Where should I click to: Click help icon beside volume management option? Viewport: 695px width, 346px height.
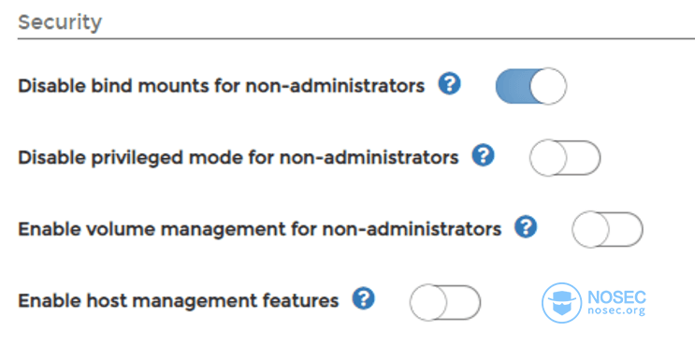(x=526, y=228)
